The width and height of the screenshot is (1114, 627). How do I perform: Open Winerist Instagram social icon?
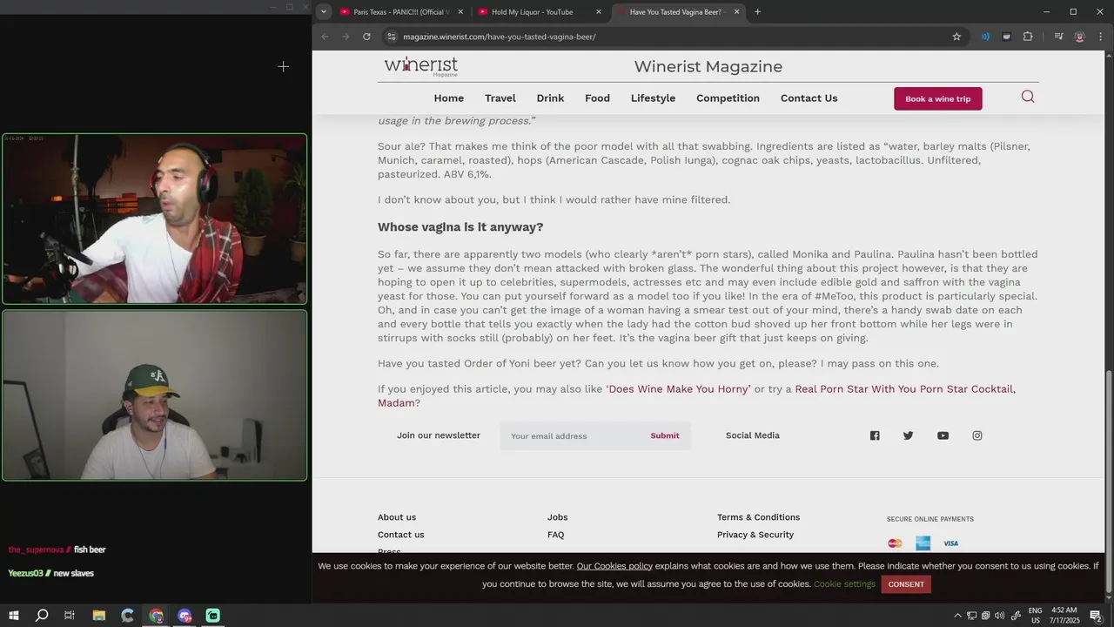coord(977,435)
